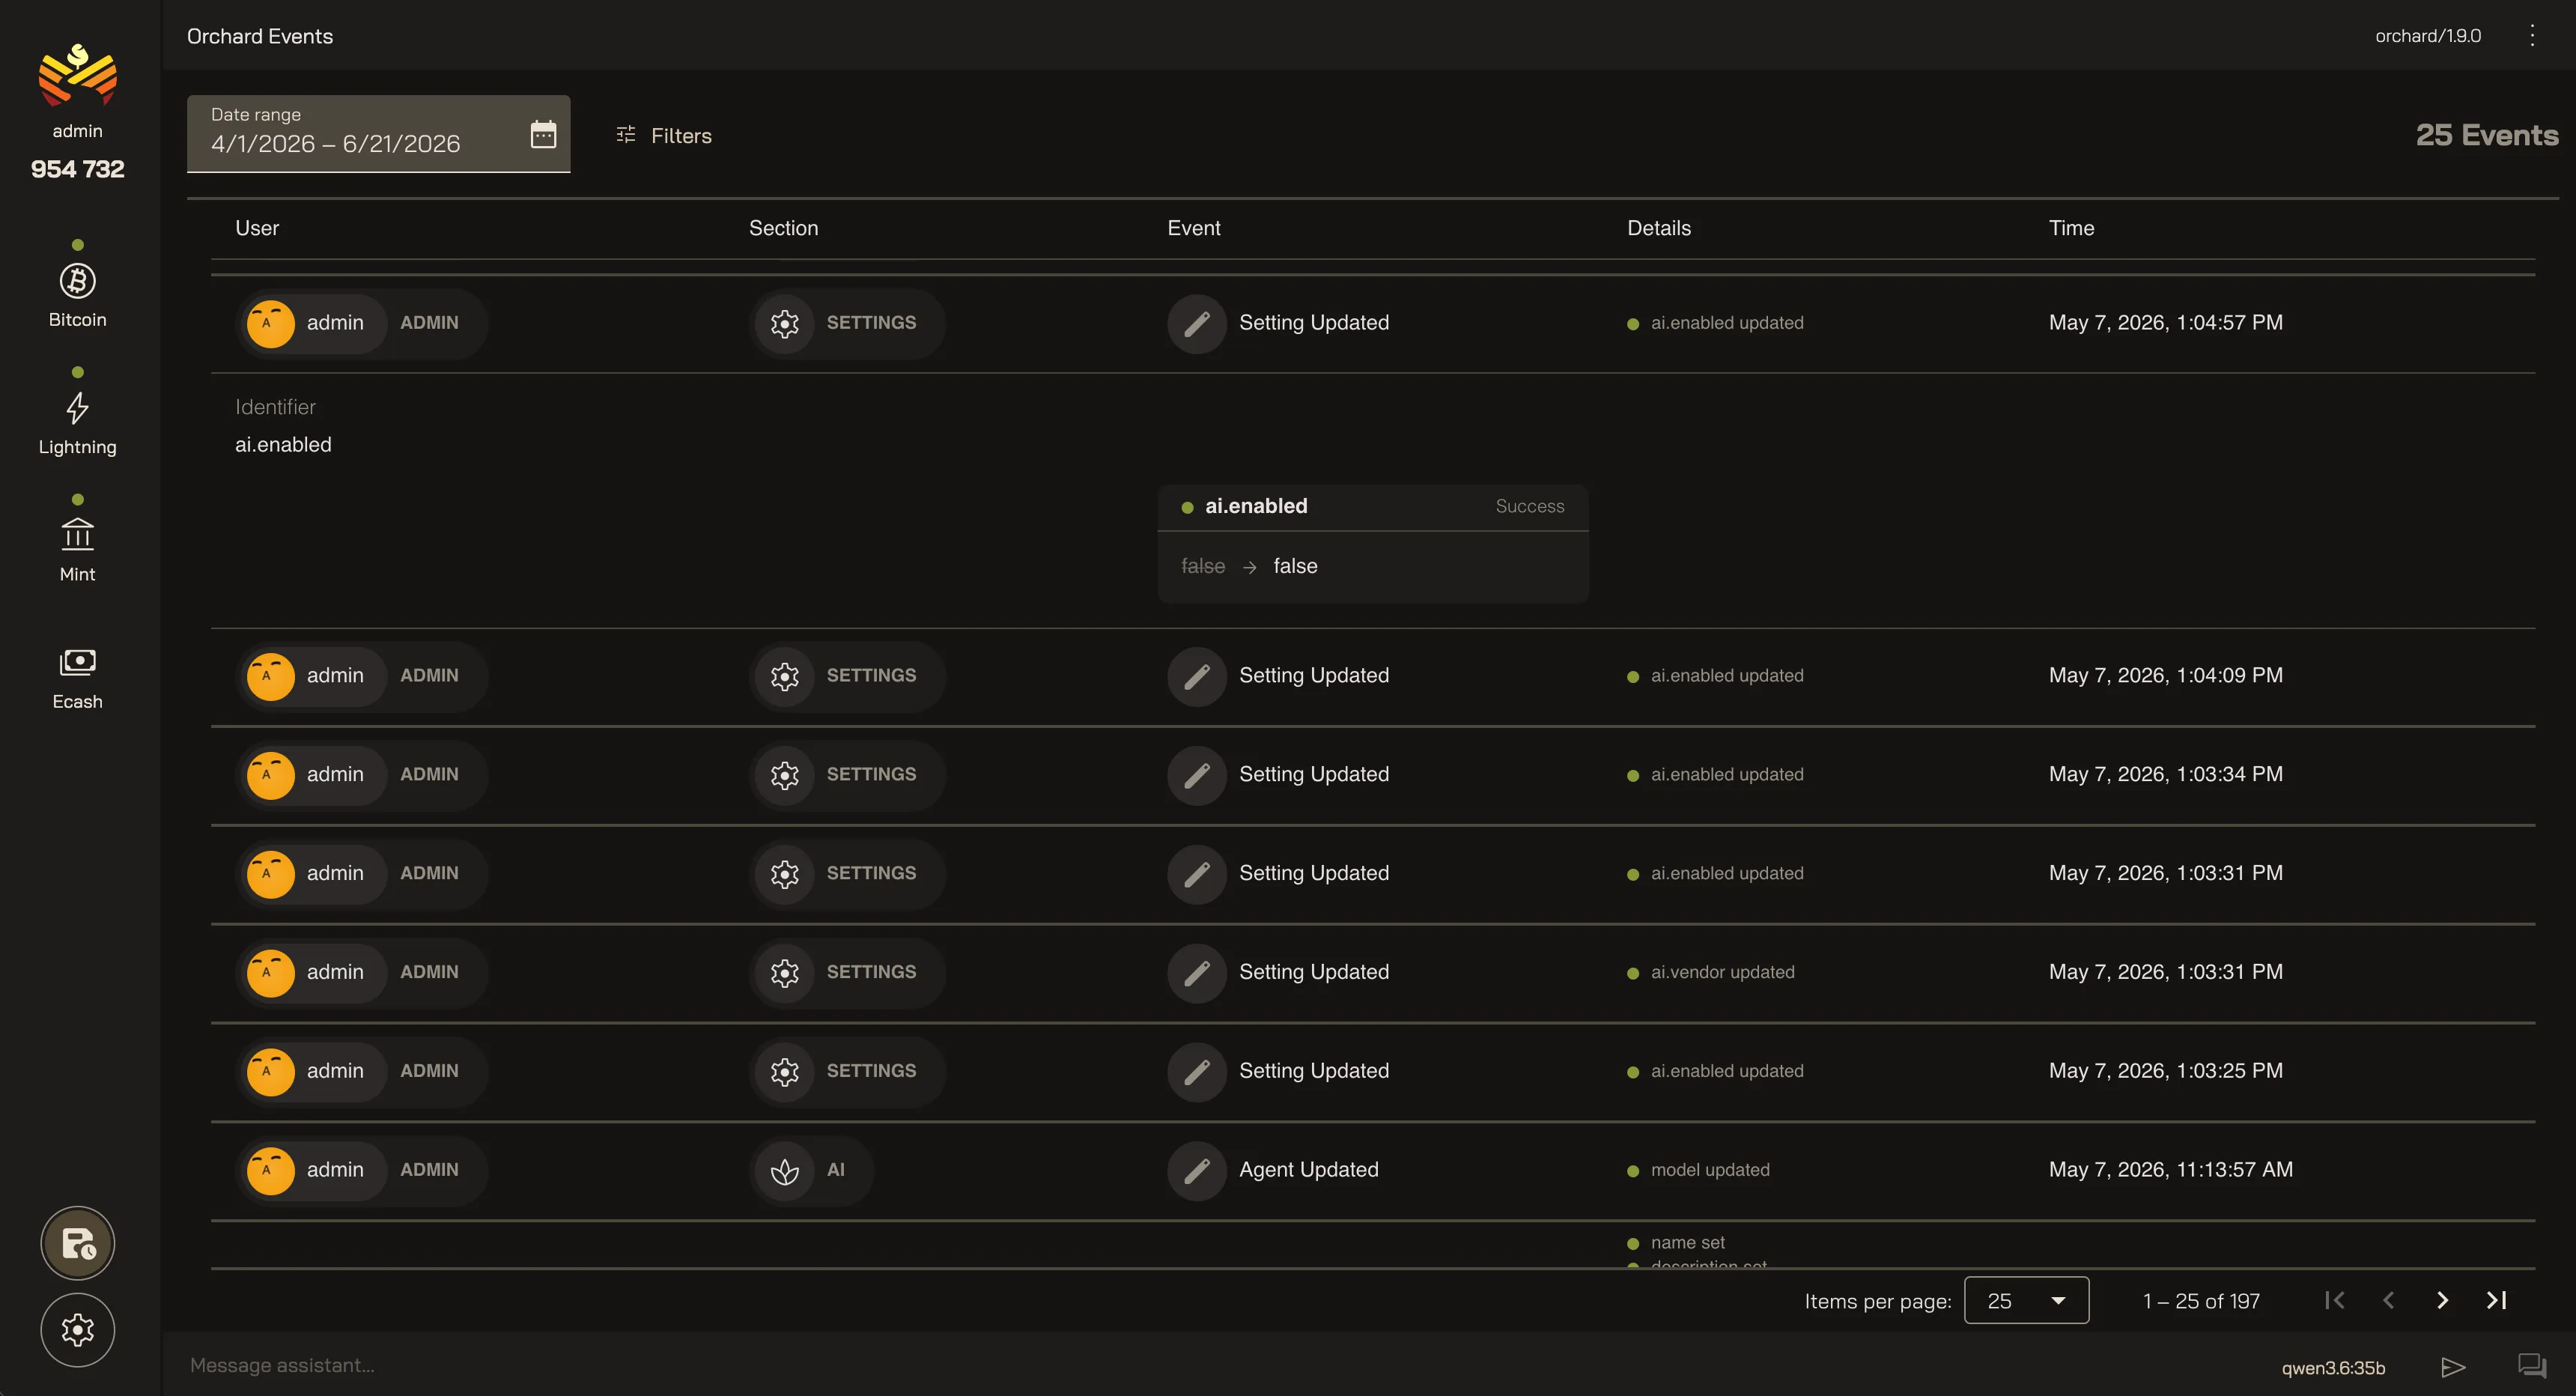Click the 'ai.vendor updated' detail text
Image resolution: width=2576 pixels, height=1396 pixels.
(x=1722, y=972)
